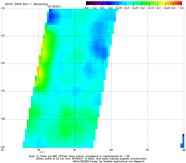
Task: Click the -0.05 color scale label
Action: (x=166, y=8)
